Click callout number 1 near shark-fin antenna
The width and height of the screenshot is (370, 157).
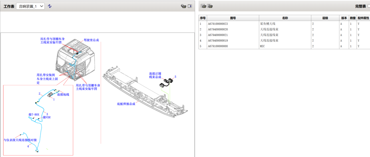pos(54,100)
